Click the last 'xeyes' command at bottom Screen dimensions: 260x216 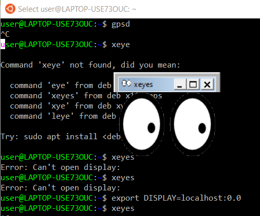[123, 209]
